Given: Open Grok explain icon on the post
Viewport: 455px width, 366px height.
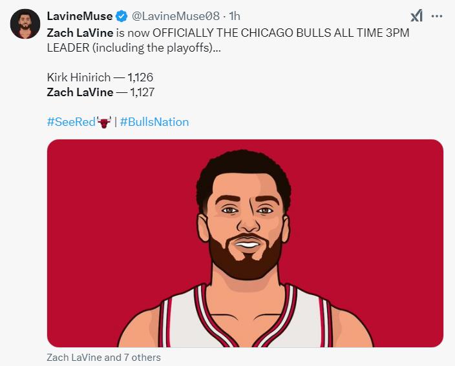Looking at the screenshot, I should 416,16.
